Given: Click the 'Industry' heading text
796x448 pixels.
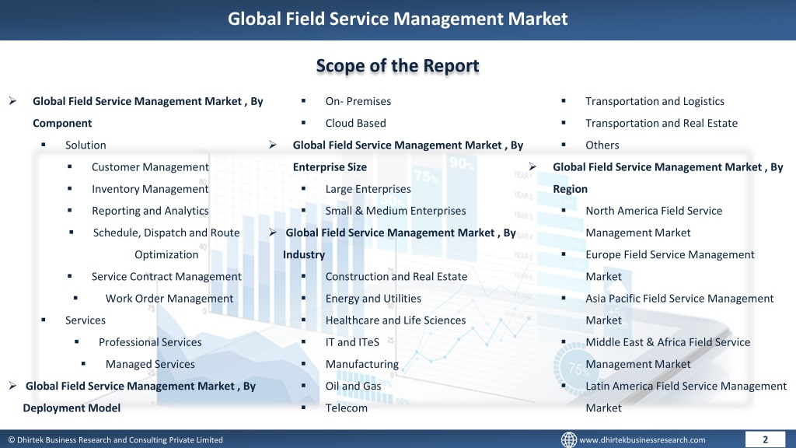Looking at the screenshot, I should click(304, 255).
